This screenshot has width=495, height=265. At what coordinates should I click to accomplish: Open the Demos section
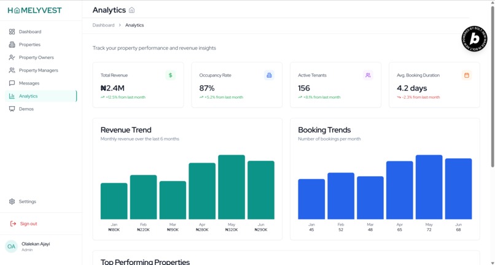(x=41, y=109)
